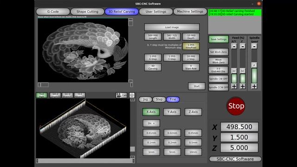Toggle the green Tool Path button
Image resolution: width=297 pixels, height=167 pixels.
click(42, 95)
